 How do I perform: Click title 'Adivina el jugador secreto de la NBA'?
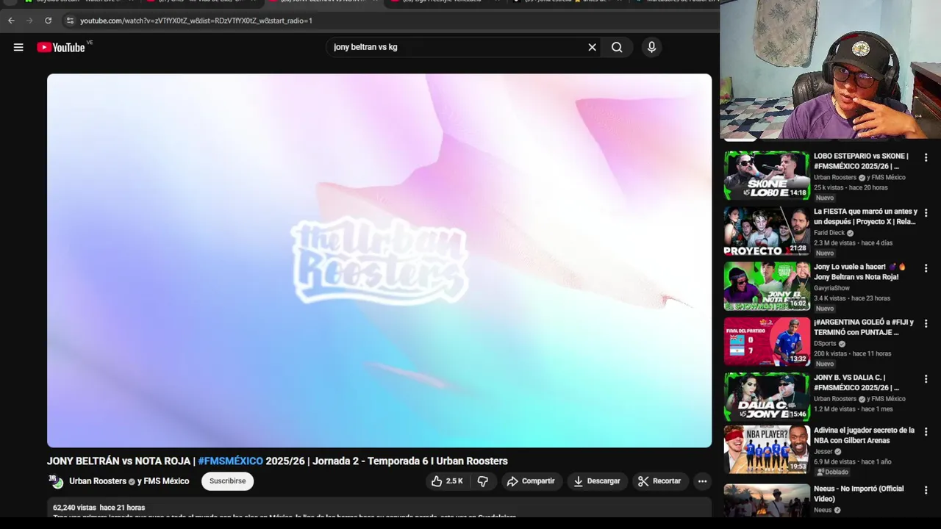(x=864, y=435)
